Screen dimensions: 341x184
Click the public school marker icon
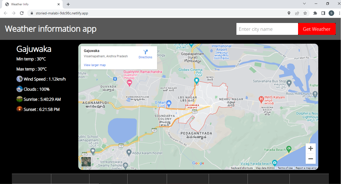[93, 151]
